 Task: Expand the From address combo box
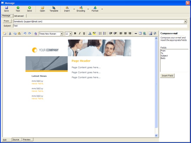click(185, 22)
